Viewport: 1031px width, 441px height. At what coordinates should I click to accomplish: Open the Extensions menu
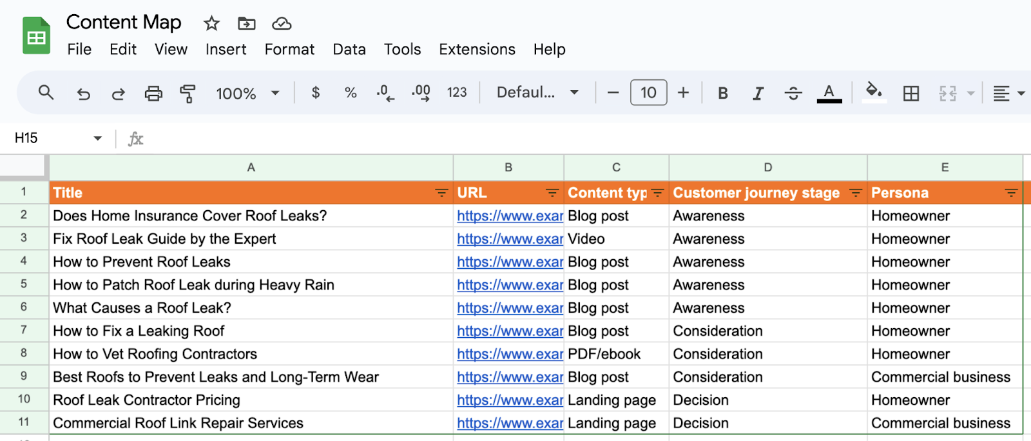click(x=477, y=50)
